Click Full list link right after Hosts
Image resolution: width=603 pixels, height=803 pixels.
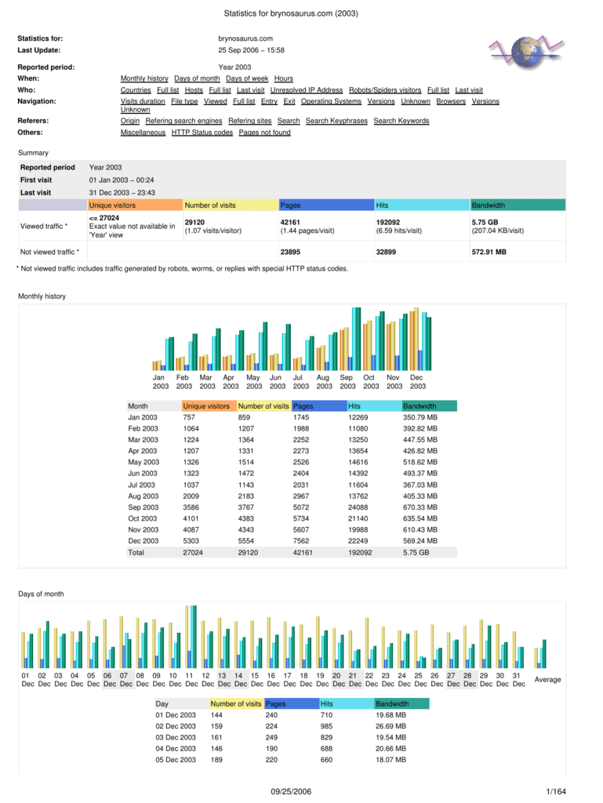tap(220, 90)
